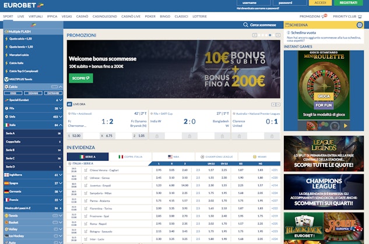Click the lightning icon next to Marcatori calcio
Screen dimensions: 369x244
tap(6, 55)
